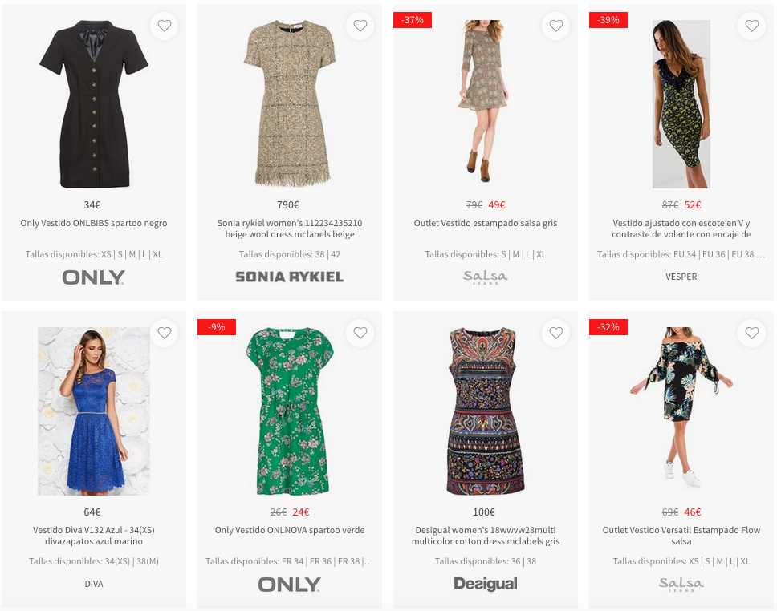This screenshot has height=611, width=777.
Task: Add Salsa gris estampado dress to wishlist
Action: [x=556, y=26]
